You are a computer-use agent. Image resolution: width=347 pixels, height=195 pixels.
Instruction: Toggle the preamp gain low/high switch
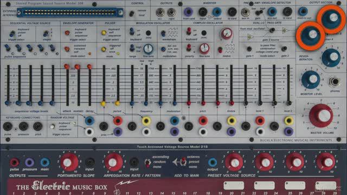(x=259, y=12)
